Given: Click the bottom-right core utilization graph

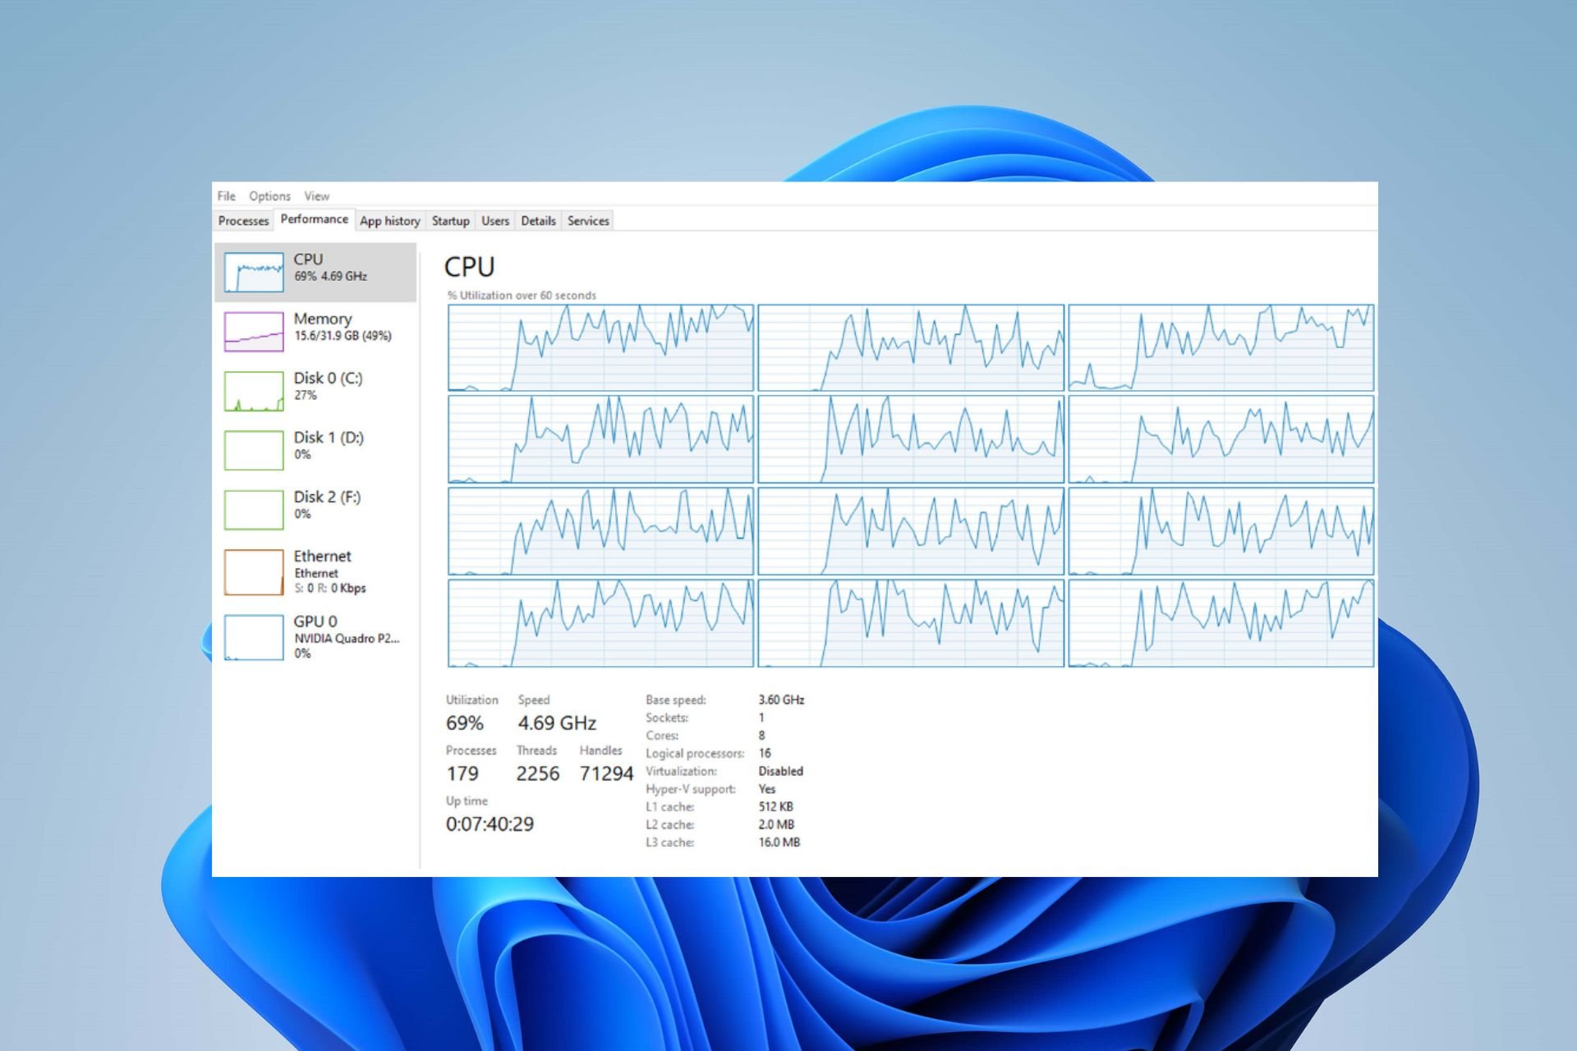Looking at the screenshot, I should pos(1221,622).
